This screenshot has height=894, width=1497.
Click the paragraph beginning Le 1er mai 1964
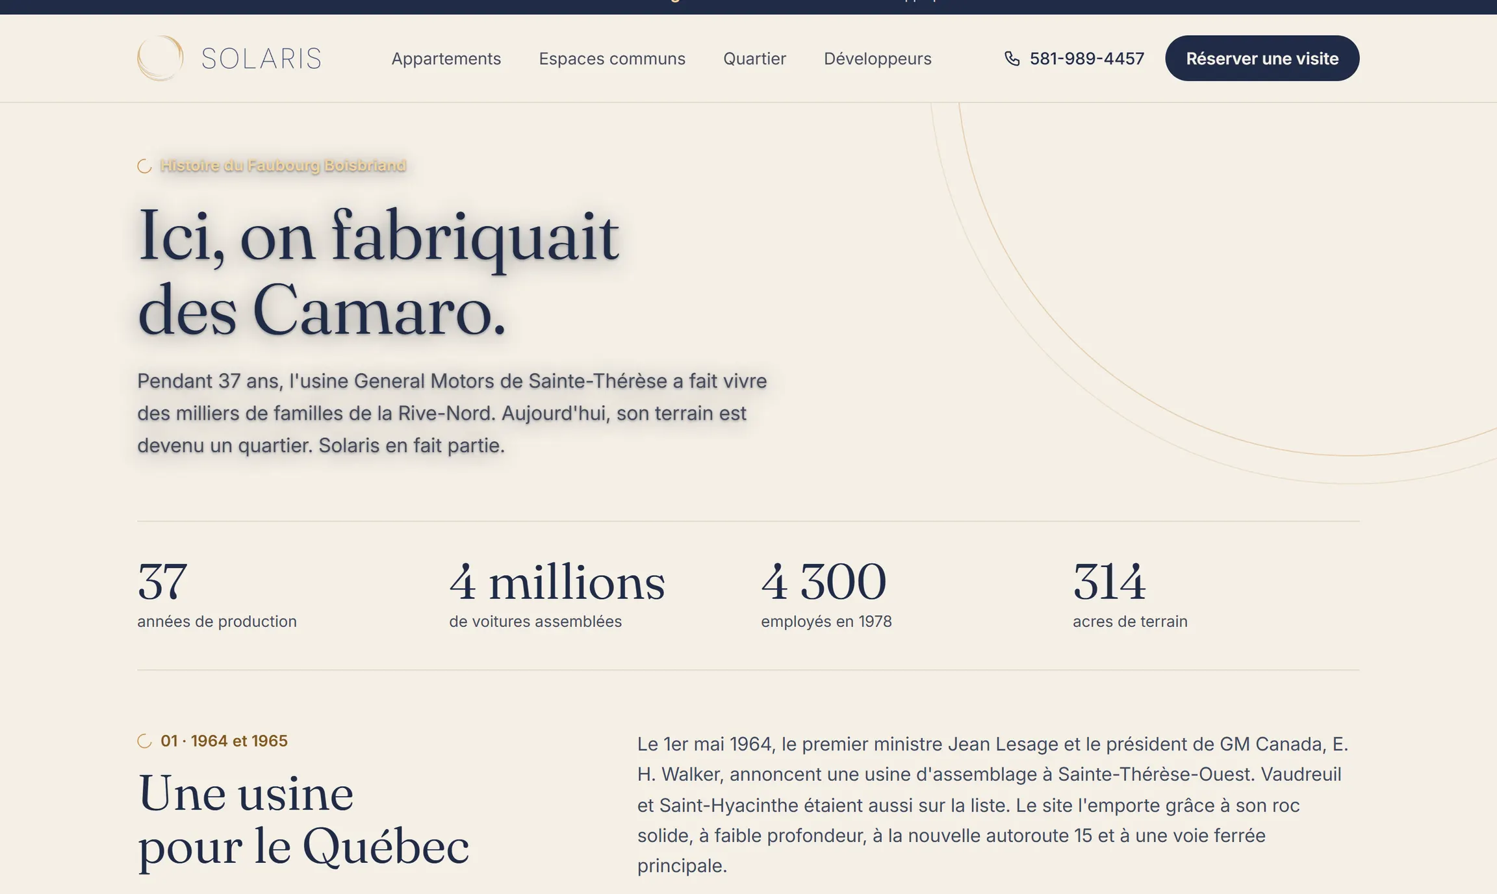[993, 804]
